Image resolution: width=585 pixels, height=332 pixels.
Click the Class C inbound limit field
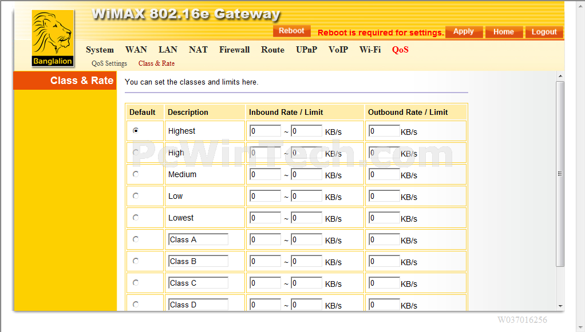pyautogui.click(x=306, y=283)
